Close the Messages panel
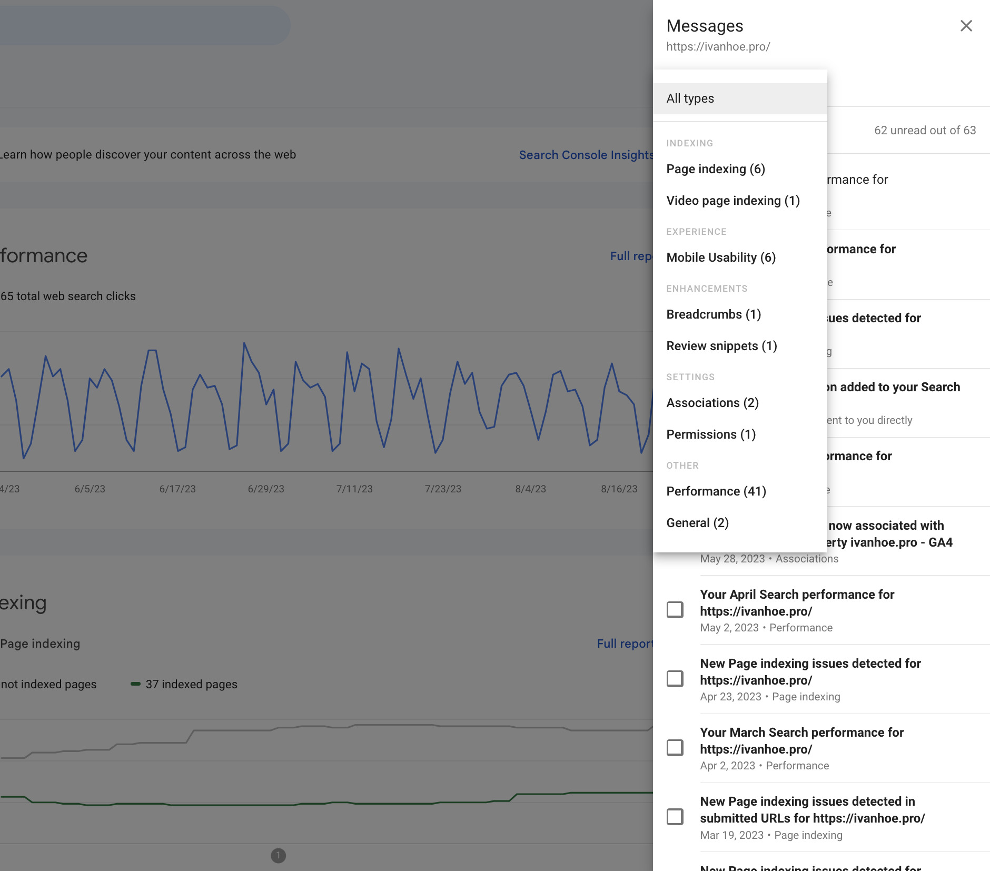Image resolution: width=990 pixels, height=871 pixels. pos(966,26)
